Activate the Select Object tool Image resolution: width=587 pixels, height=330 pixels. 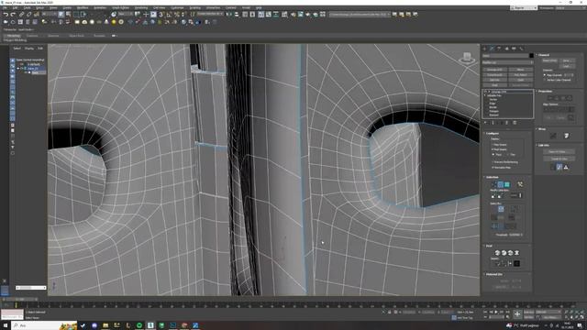pyautogui.click(x=61, y=15)
